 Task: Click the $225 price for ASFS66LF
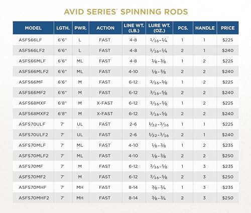pos(227,40)
